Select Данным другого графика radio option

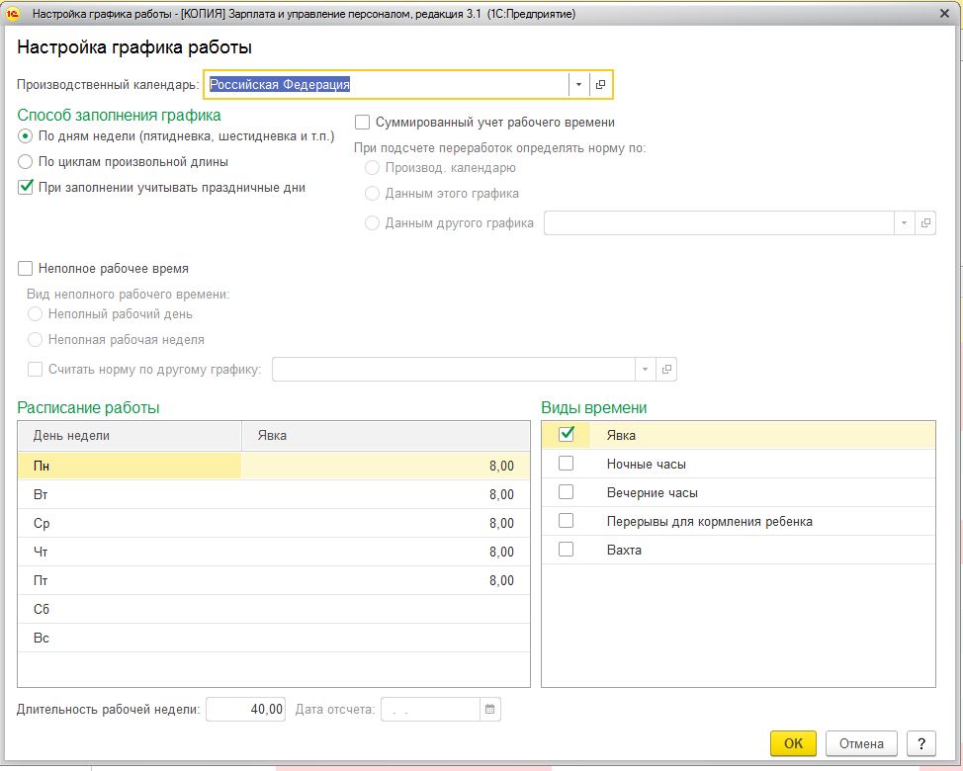pos(372,222)
